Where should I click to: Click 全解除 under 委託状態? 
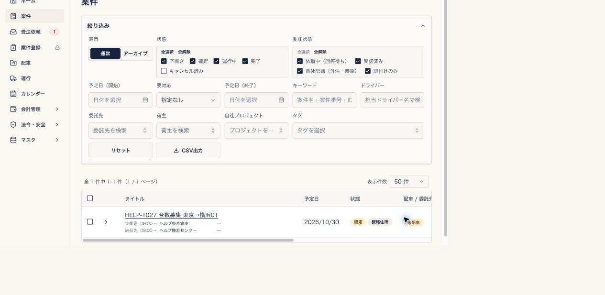(320, 52)
